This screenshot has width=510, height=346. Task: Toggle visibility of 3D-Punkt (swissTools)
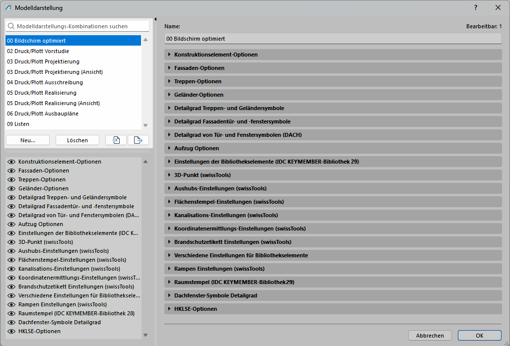(x=11, y=242)
